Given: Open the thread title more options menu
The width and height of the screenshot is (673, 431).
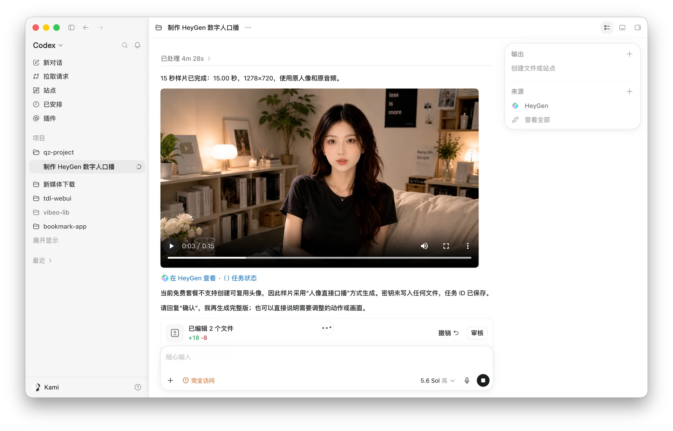Looking at the screenshot, I should 248,28.
